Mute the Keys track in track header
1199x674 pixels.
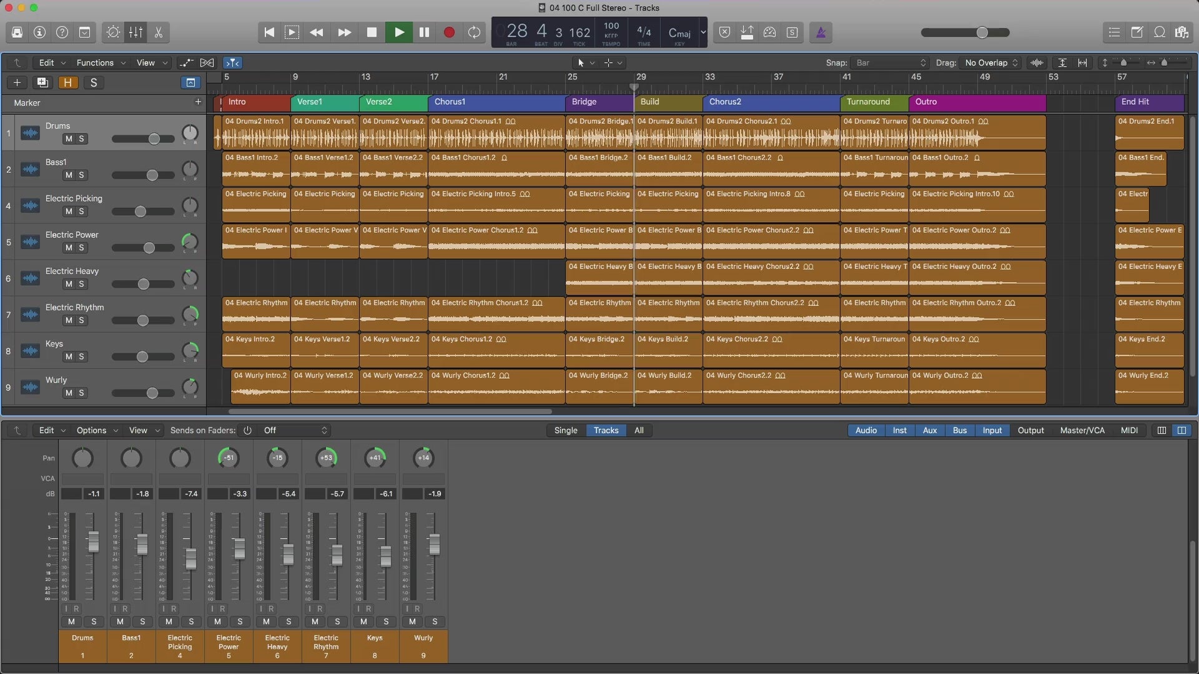[x=69, y=356]
